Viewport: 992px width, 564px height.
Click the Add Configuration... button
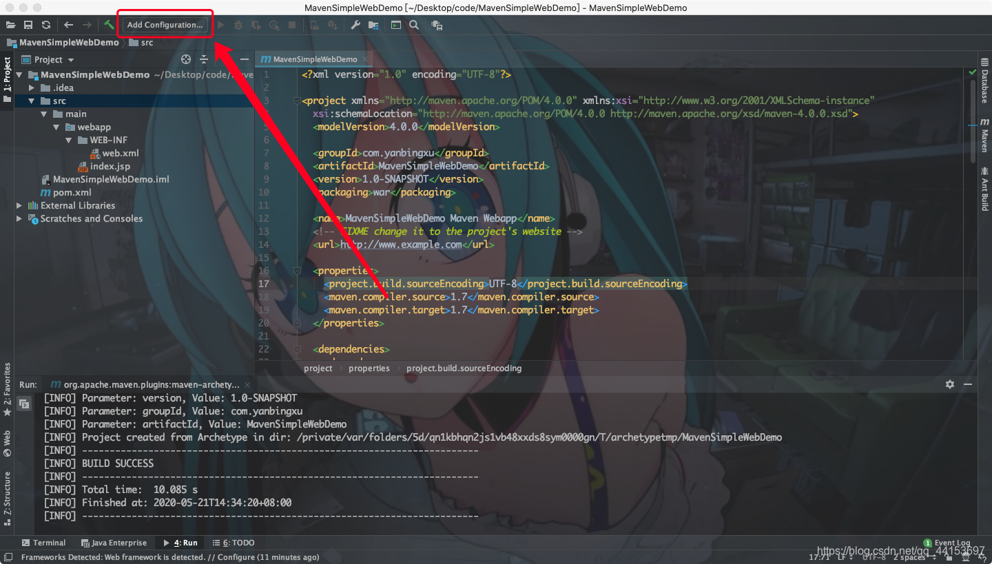pyautogui.click(x=165, y=25)
